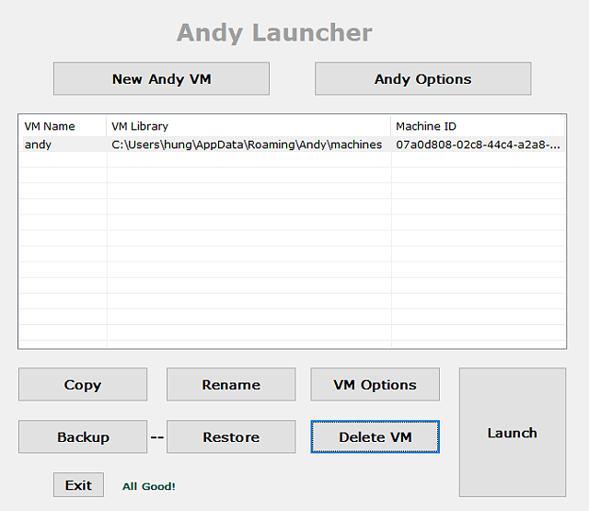This screenshot has height=511, width=589.
Task: Open Andy Options
Action: click(x=422, y=78)
